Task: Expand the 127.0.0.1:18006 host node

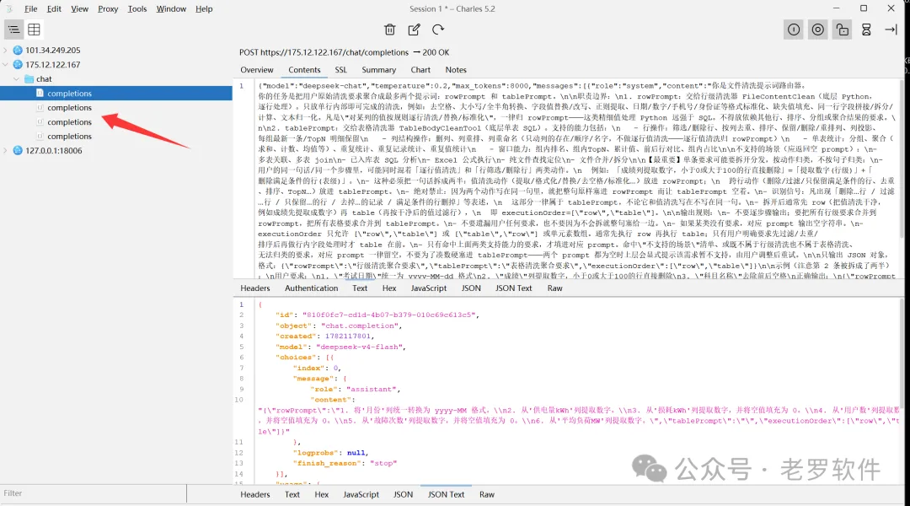Action: (6, 150)
